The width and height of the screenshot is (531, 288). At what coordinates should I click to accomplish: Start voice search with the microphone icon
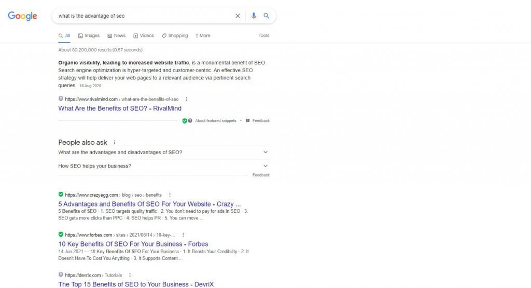pyautogui.click(x=254, y=16)
